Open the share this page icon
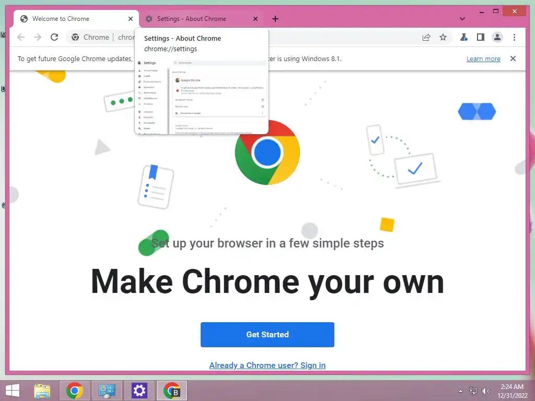535x401 pixels. pyautogui.click(x=426, y=37)
